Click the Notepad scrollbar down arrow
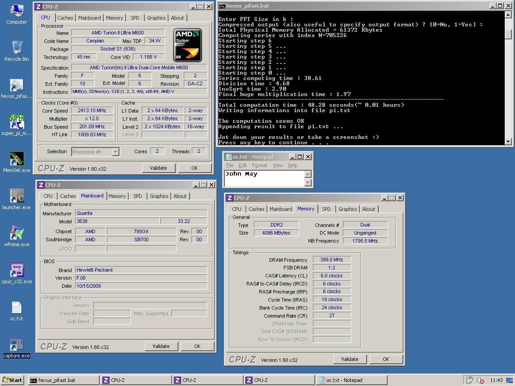The height and width of the screenshot is (386, 515). [308, 182]
